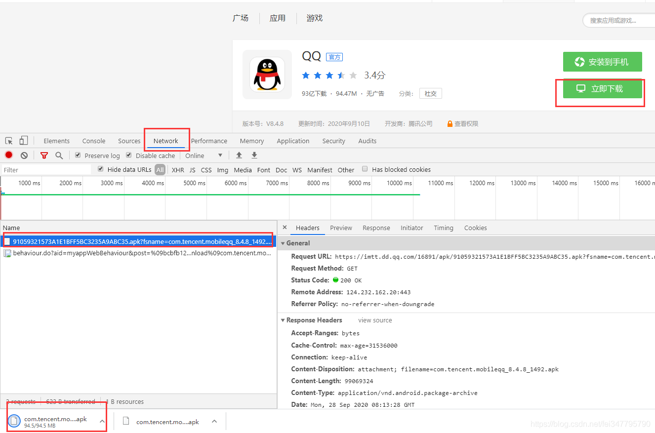Image resolution: width=655 pixels, height=433 pixels.
Task: Switch to the Console tab
Action: (94, 141)
